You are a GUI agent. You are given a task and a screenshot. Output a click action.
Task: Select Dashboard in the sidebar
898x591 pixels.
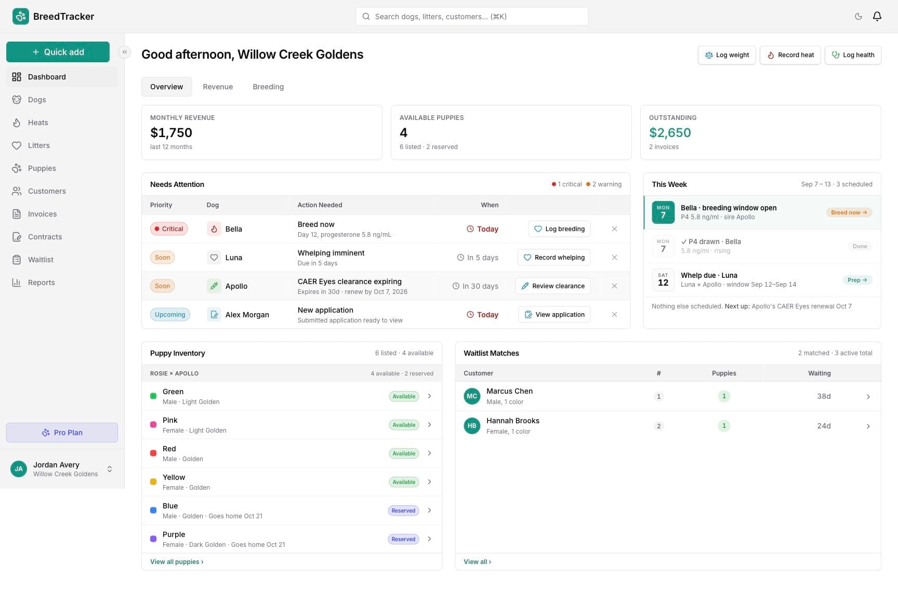[62, 77]
